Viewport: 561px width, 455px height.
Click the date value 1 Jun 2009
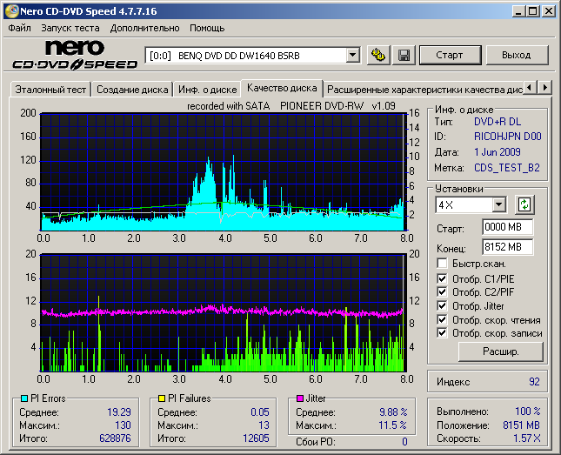tap(498, 152)
